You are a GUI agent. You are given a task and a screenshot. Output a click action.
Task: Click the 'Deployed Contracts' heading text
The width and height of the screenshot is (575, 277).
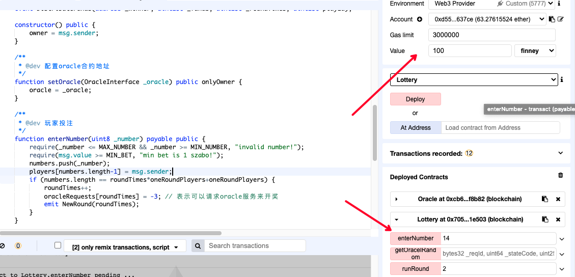[x=419, y=177]
